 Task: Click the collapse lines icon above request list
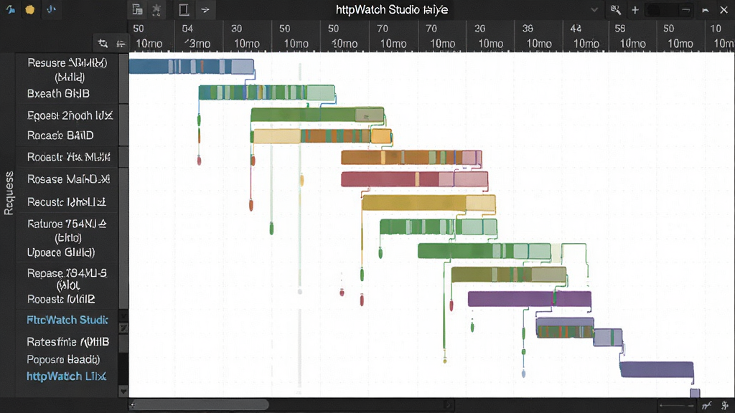(x=121, y=44)
